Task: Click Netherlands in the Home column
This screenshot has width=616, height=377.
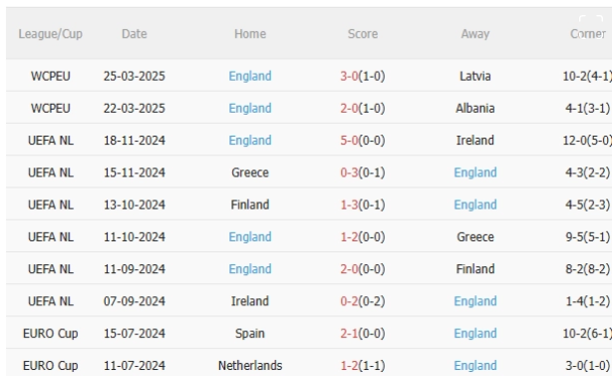Action: 250,366
